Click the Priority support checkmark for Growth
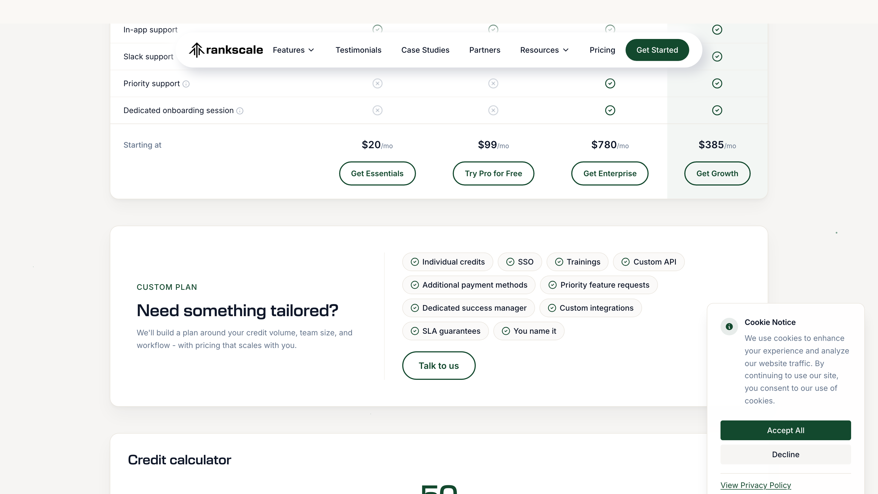Screen dimensions: 878x494 pos(717,83)
